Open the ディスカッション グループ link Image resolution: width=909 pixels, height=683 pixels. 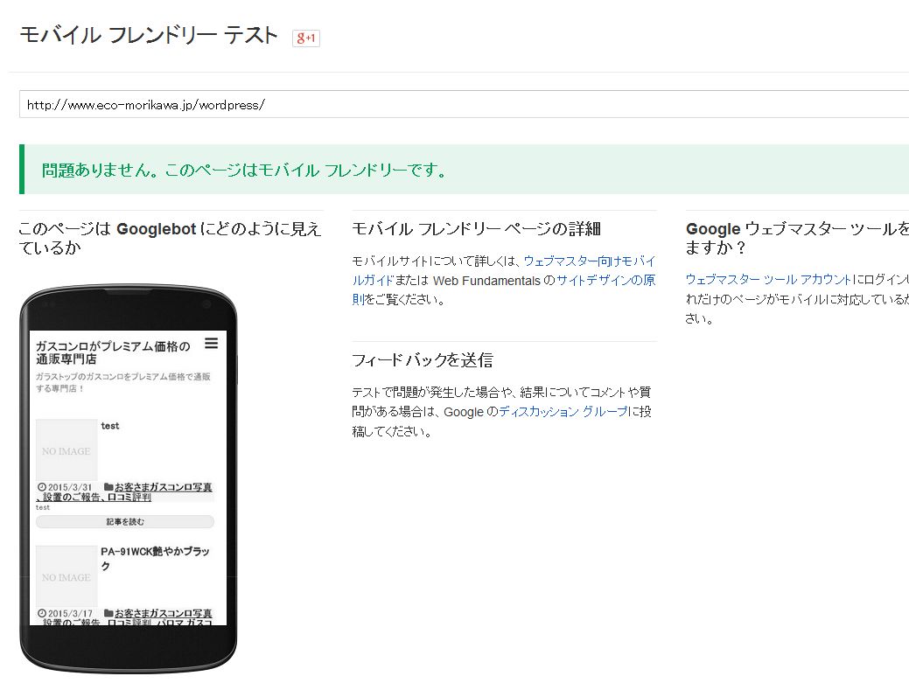(563, 412)
